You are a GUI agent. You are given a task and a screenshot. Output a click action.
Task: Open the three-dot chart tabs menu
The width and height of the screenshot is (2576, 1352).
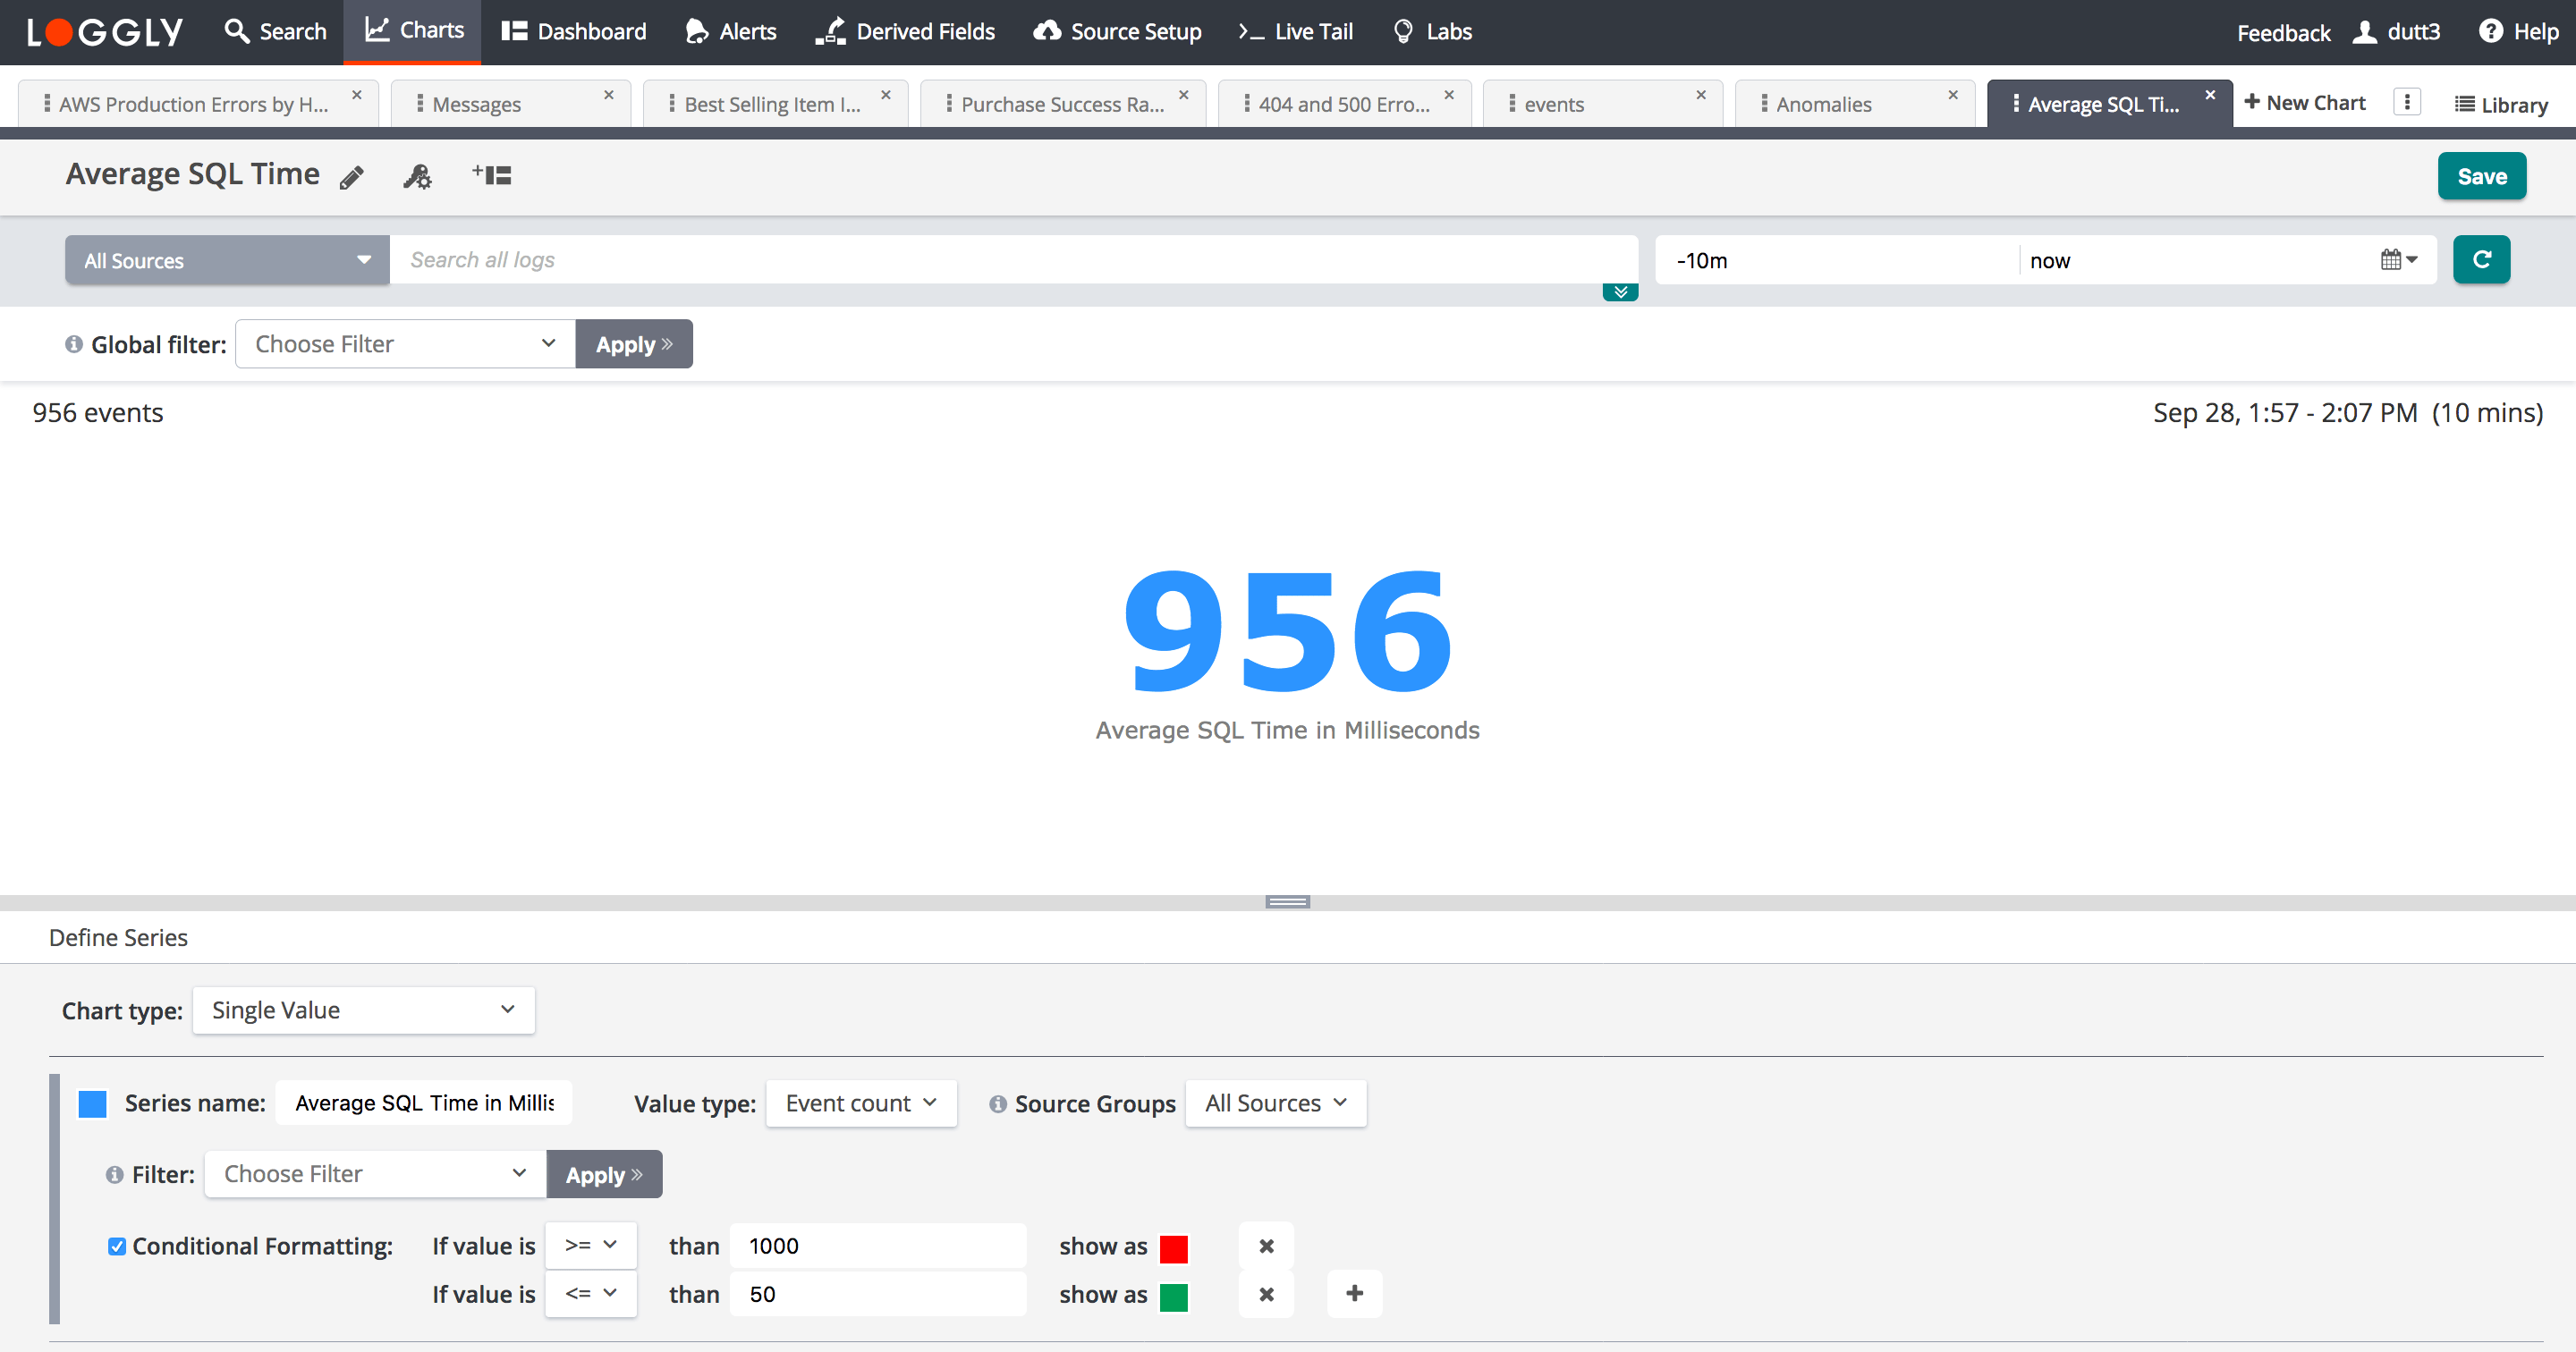pyautogui.click(x=2407, y=103)
